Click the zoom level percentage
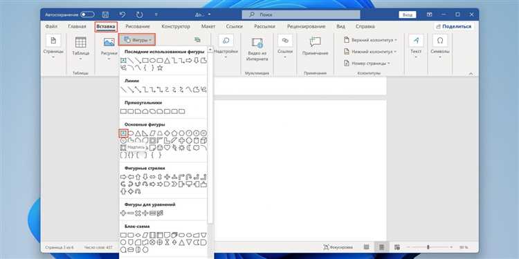 point(463,247)
